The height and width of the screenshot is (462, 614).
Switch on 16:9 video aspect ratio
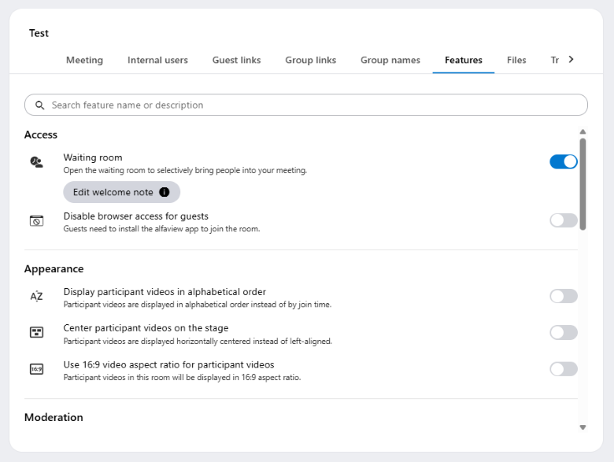tap(564, 369)
